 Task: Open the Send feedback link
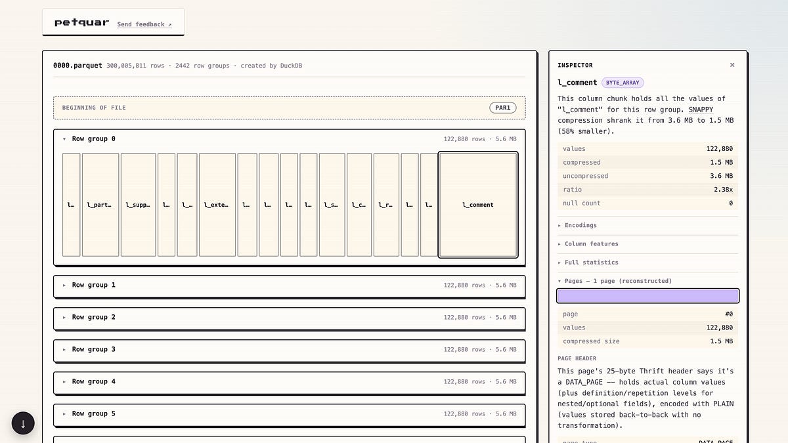coord(144,24)
